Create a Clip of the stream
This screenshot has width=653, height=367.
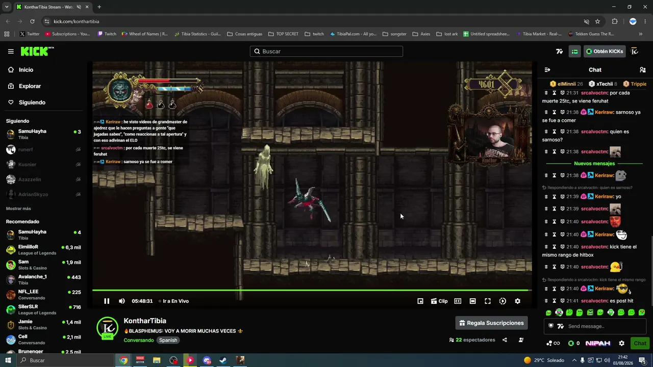(439, 301)
